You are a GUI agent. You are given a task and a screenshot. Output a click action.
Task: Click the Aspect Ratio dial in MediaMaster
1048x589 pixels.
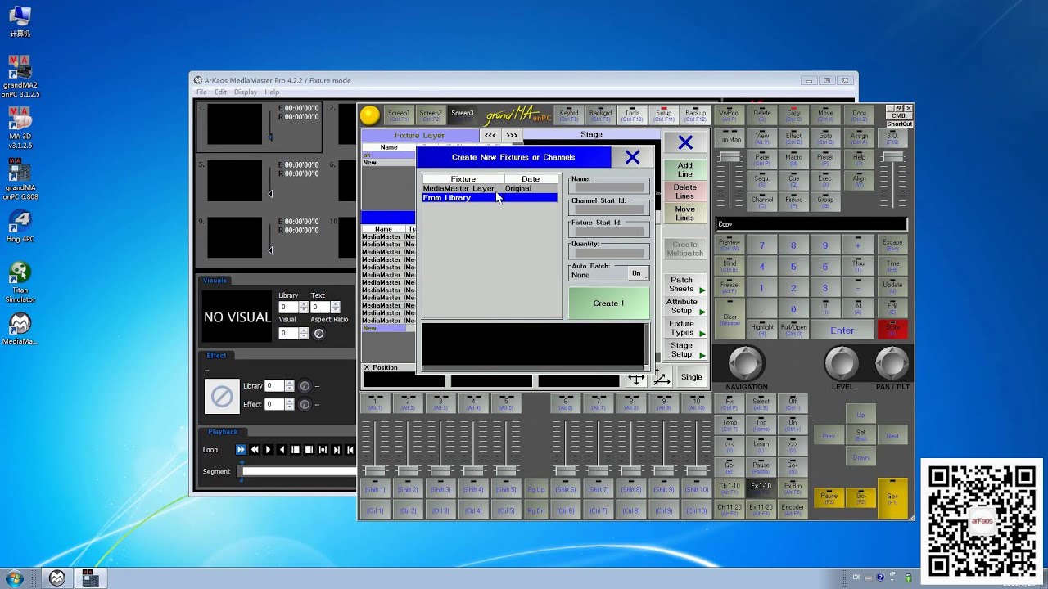point(318,334)
